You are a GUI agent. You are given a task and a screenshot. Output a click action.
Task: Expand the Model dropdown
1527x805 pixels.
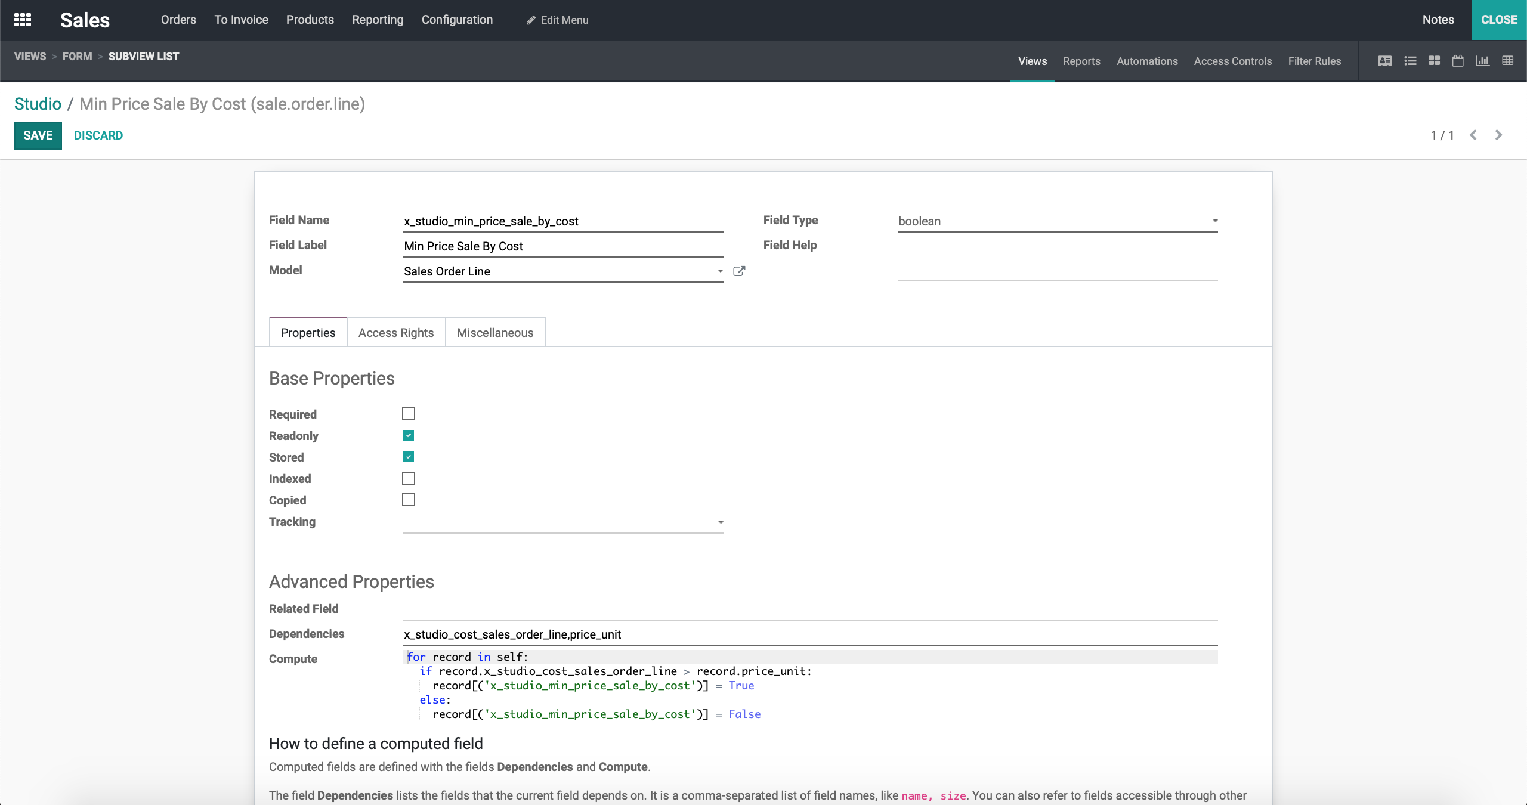coord(720,271)
